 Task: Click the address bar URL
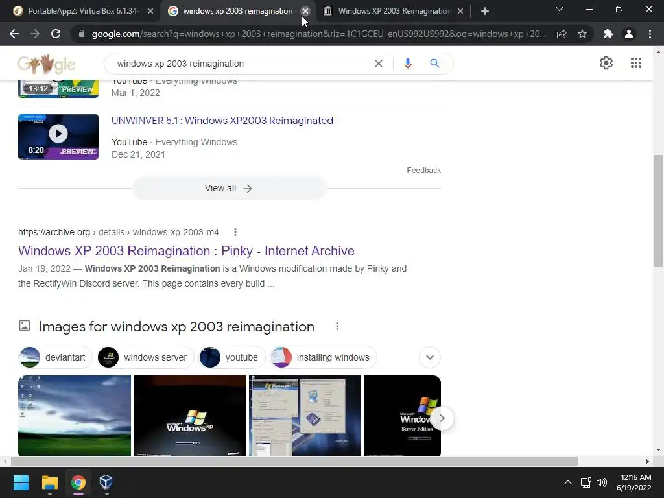tap(318, 34)
